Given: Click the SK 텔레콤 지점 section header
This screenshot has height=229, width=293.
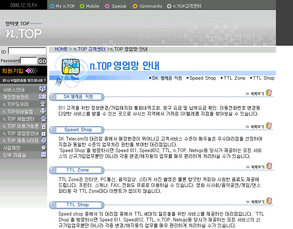Looking at the screenshot, I should (x=77, y=97).
